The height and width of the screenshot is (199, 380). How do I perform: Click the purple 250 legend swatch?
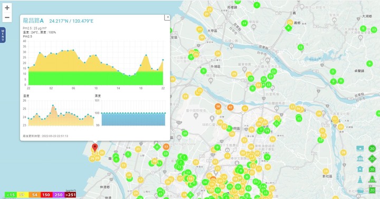(x=59, y=195)
